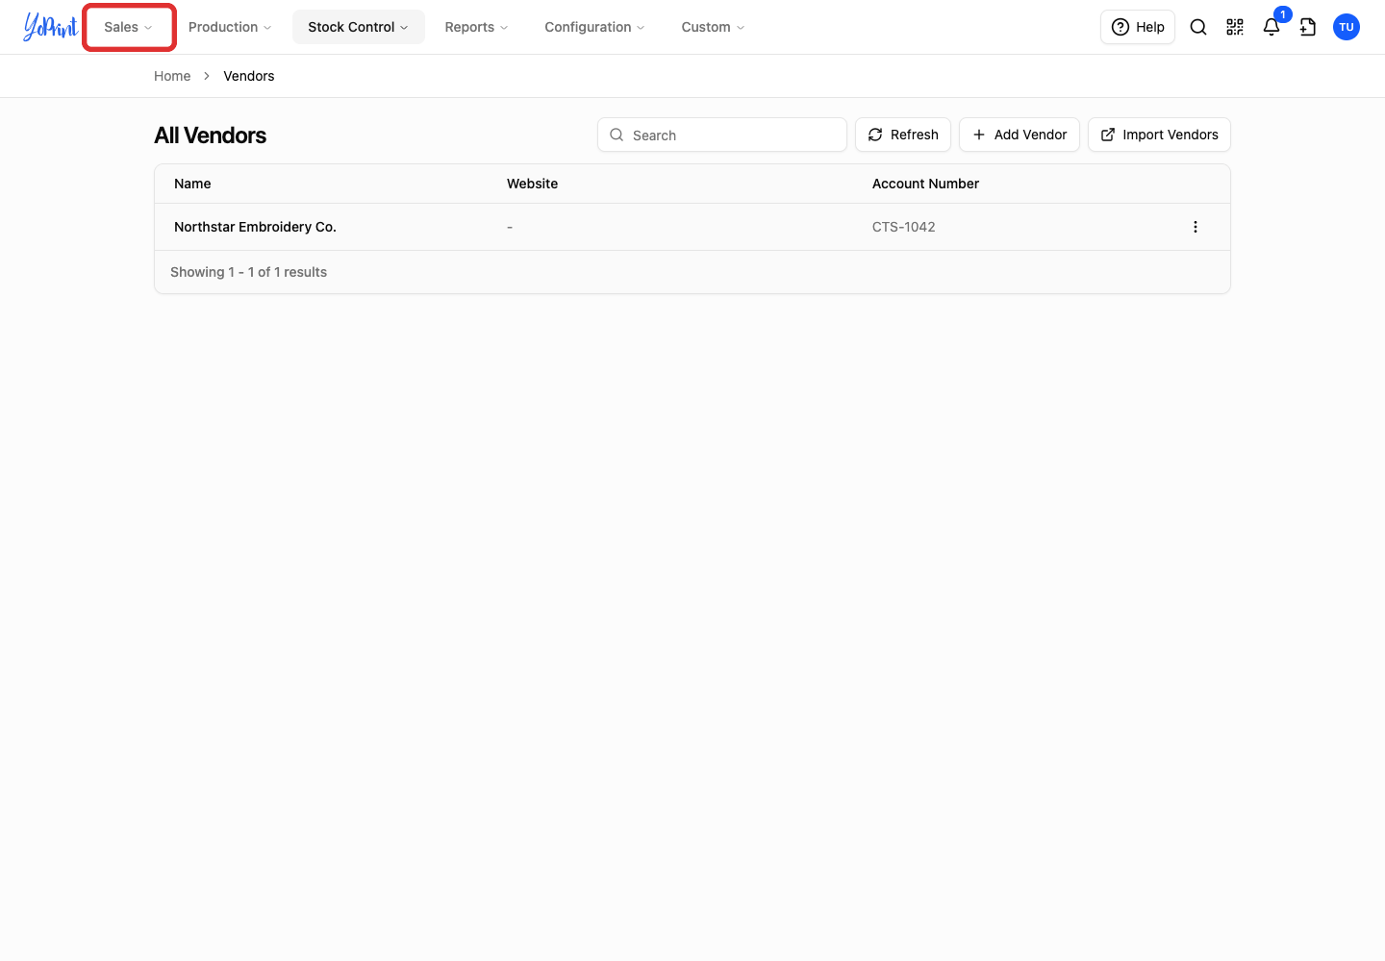Expand the Custom menu
Image resolution: width=1385 pixels, height=961 pixels.
pos(714,27)
